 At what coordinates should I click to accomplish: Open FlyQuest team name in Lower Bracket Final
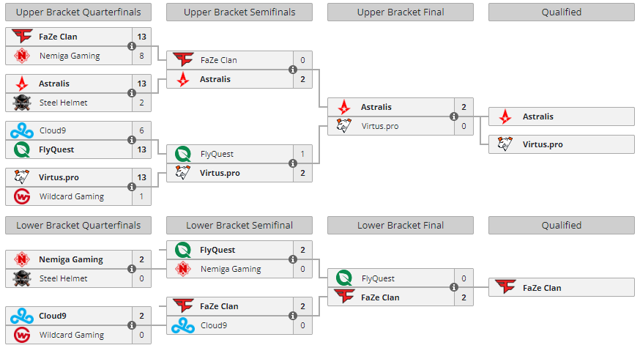click(x=378, y=278)
